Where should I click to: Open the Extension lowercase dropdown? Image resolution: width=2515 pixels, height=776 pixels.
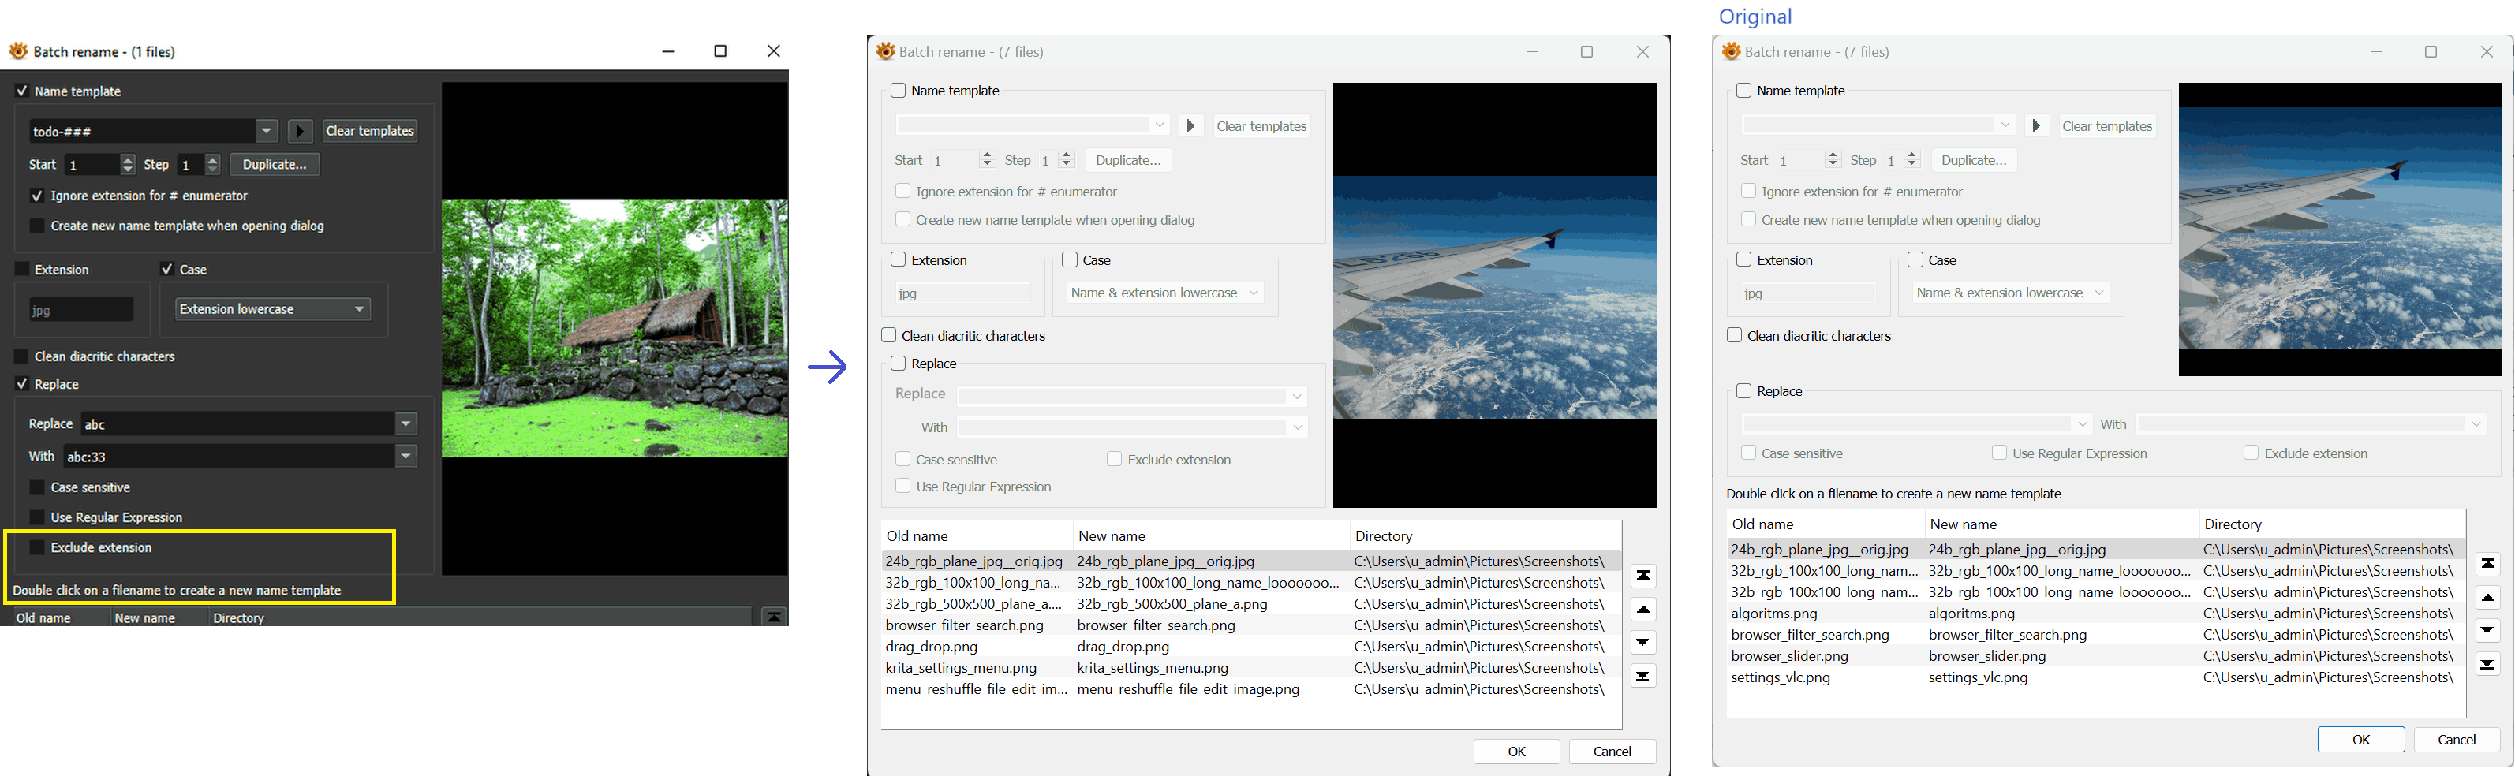click(x=359, y=309)
